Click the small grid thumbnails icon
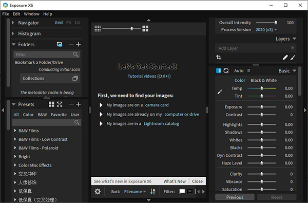Image resolution: width=308 pixels, height=203 pixels. (x=98, y=28)
